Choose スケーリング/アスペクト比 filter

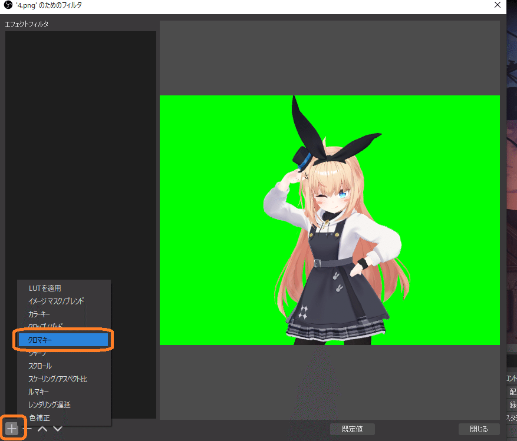pos(64,379)
